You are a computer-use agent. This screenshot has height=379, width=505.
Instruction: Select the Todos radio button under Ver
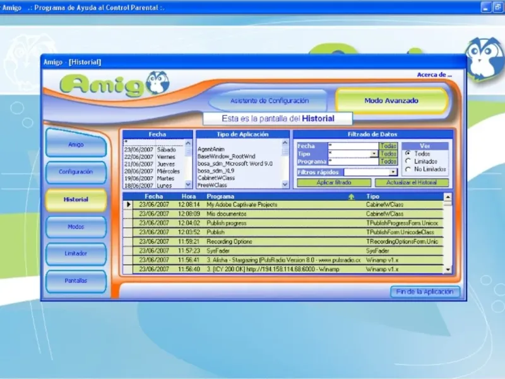coord(408,153)
